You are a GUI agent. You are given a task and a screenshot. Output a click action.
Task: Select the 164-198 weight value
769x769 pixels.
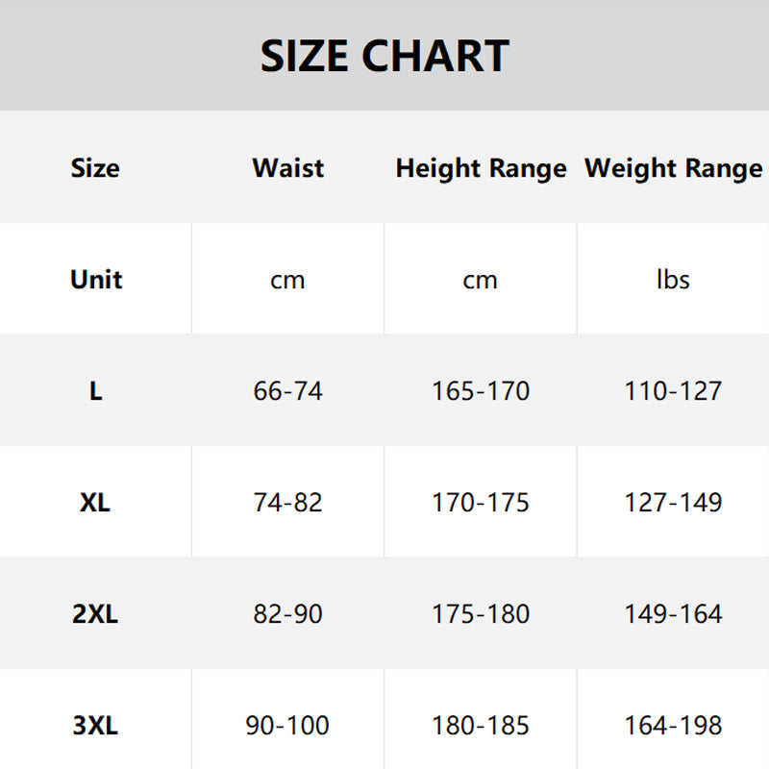[x=673, y=726]
